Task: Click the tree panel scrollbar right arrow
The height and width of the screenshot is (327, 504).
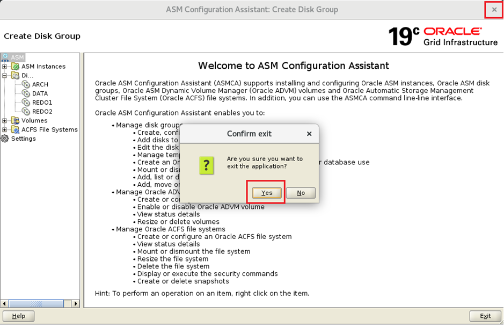Action: (x=76, y=303)
